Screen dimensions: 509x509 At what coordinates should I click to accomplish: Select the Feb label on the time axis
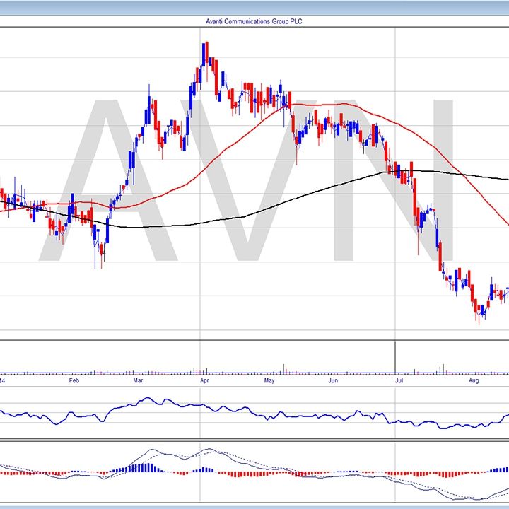pyautogui.click(x=74, y=380)
